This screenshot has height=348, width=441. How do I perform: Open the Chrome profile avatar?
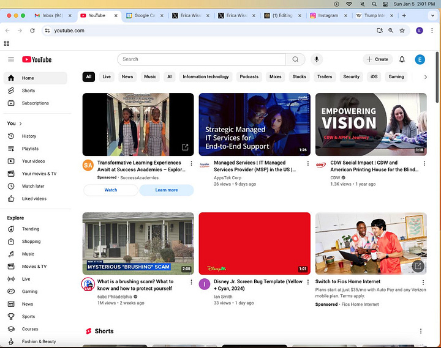tap(420, 31)
